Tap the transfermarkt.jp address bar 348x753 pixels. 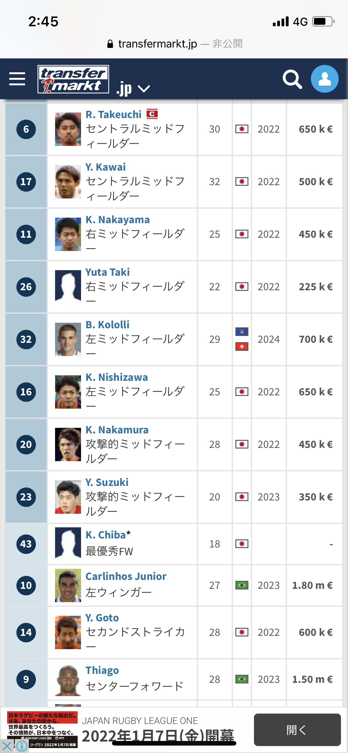(x=174, y=44)
